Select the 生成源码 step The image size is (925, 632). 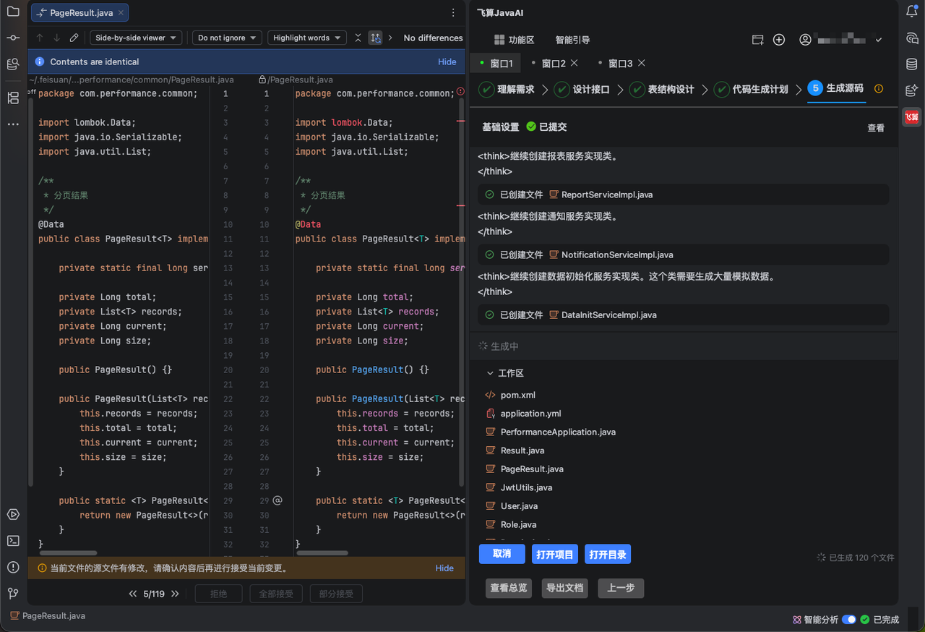point(836,88)
